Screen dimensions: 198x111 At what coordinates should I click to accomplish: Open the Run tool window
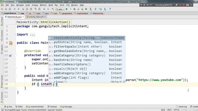coord(8,107)
